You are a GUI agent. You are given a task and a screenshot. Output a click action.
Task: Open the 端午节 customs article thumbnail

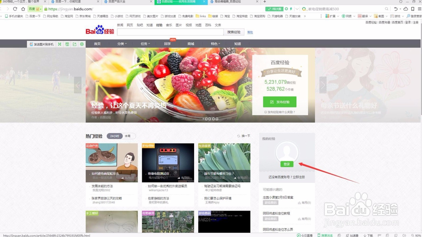click(224, 162)
